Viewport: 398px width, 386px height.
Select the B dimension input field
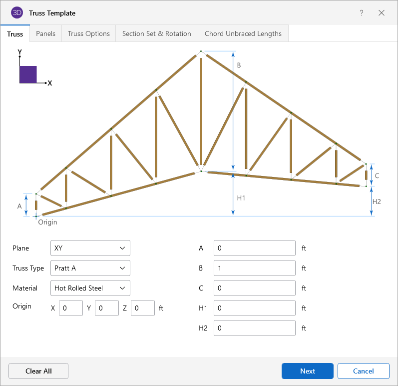[x=255, y=268]
